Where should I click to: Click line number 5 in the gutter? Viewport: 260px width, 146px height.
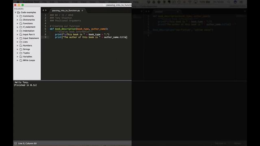[45, 26]
